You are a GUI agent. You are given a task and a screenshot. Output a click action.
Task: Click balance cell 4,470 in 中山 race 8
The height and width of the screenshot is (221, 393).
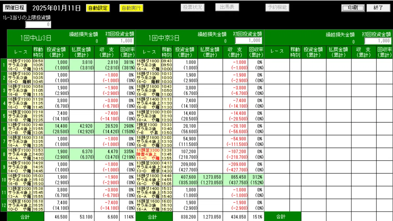tap(107, 154)
